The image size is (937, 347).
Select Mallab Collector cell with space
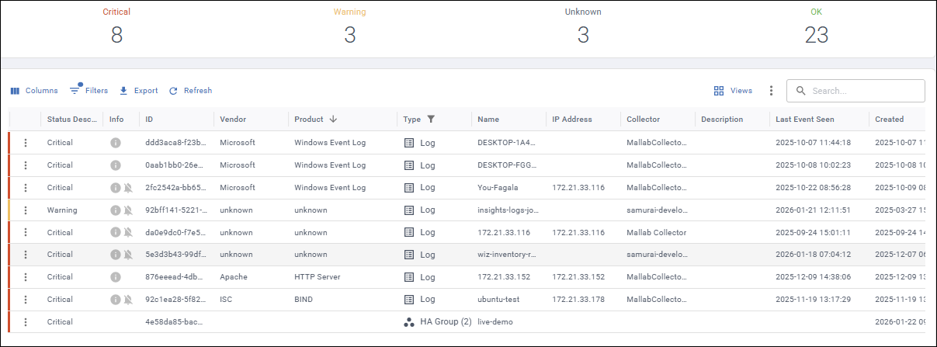657,232
